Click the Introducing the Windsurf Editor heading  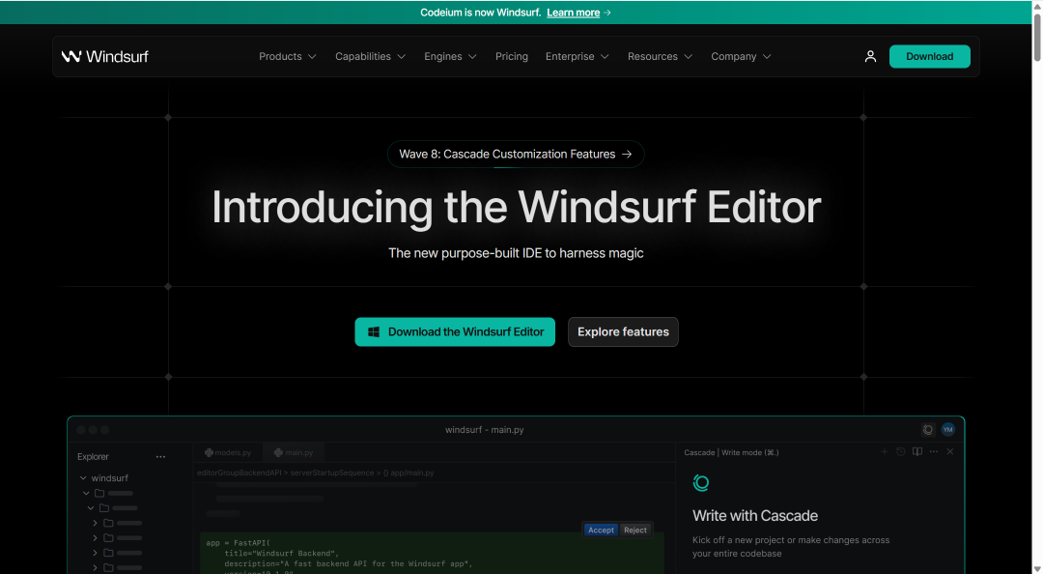[x=516, y=207]
